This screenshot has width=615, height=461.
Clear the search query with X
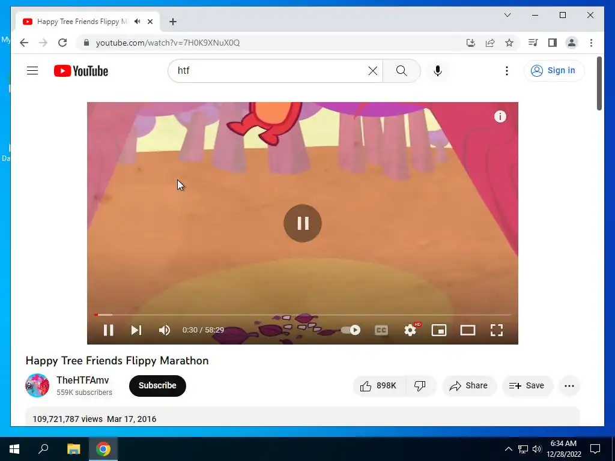coord(372,71)
